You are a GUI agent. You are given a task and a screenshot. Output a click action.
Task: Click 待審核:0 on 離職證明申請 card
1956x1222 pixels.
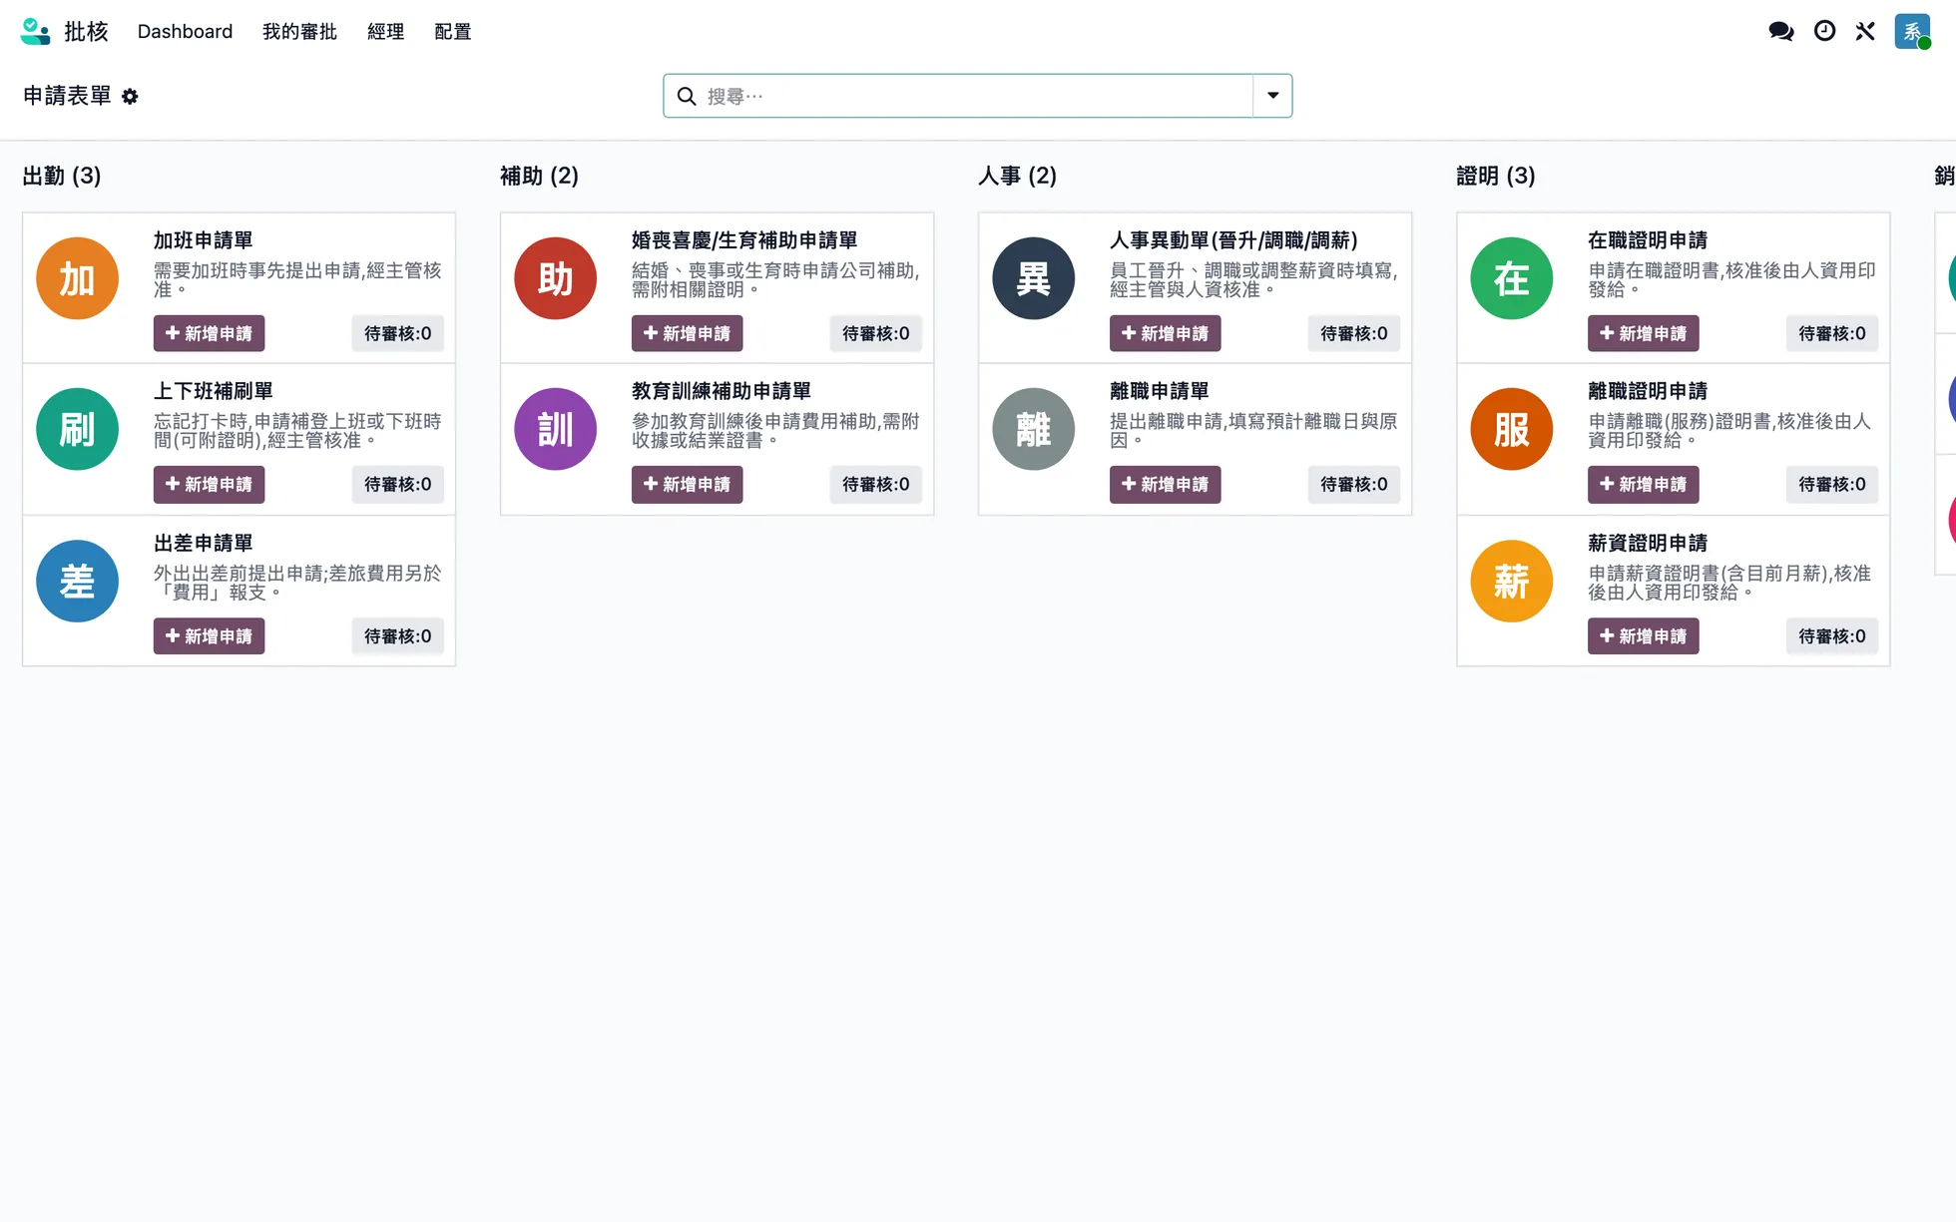pos(1831,484)
